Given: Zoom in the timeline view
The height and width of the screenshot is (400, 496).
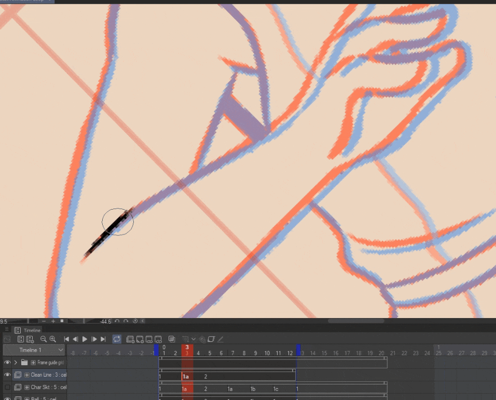Looking at the screenshot, I should click(53, 339).
